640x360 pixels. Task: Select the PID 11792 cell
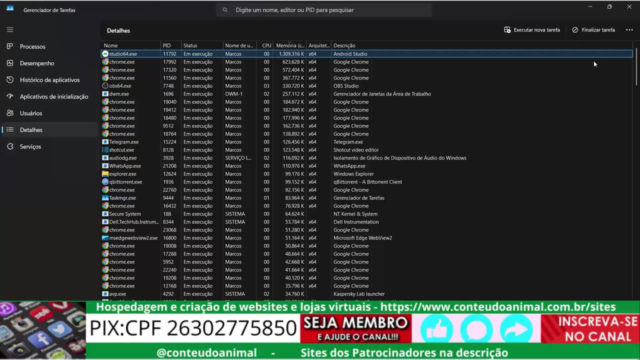[170, 54]
